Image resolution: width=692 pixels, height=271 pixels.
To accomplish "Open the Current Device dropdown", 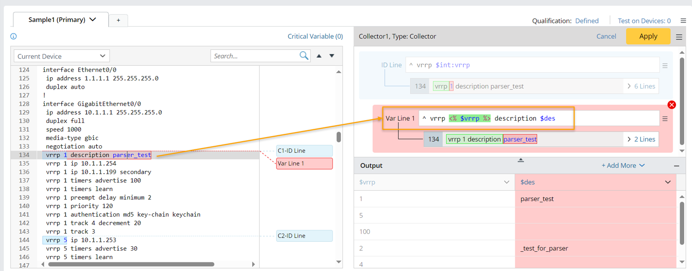I will 62,56.
